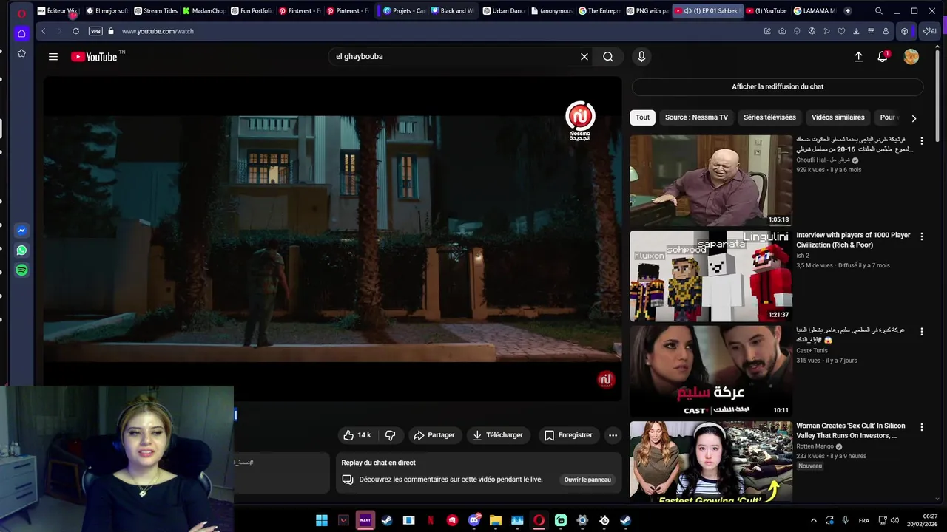Click Ouvrir le panneau for chat

[x=587, y=480]
